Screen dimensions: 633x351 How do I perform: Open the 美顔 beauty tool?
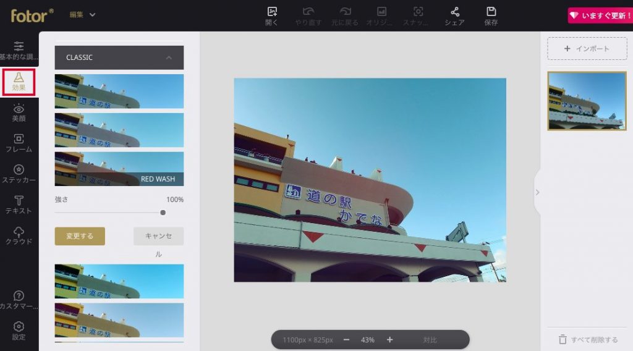[19, 112]
